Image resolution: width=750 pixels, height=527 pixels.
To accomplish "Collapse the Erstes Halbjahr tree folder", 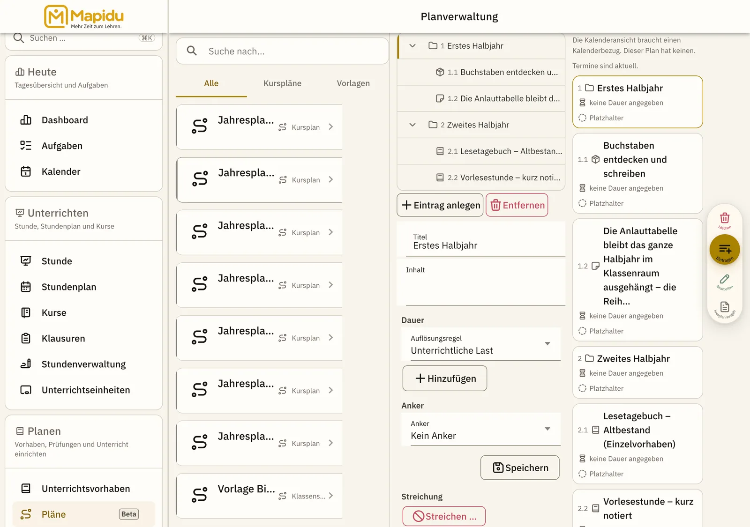I will click(x=412, y=46).
